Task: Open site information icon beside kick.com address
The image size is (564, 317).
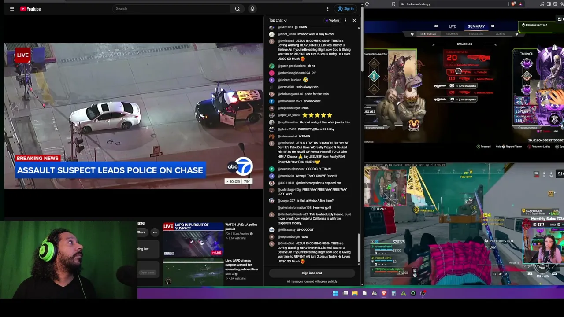Action: point(402,4)
